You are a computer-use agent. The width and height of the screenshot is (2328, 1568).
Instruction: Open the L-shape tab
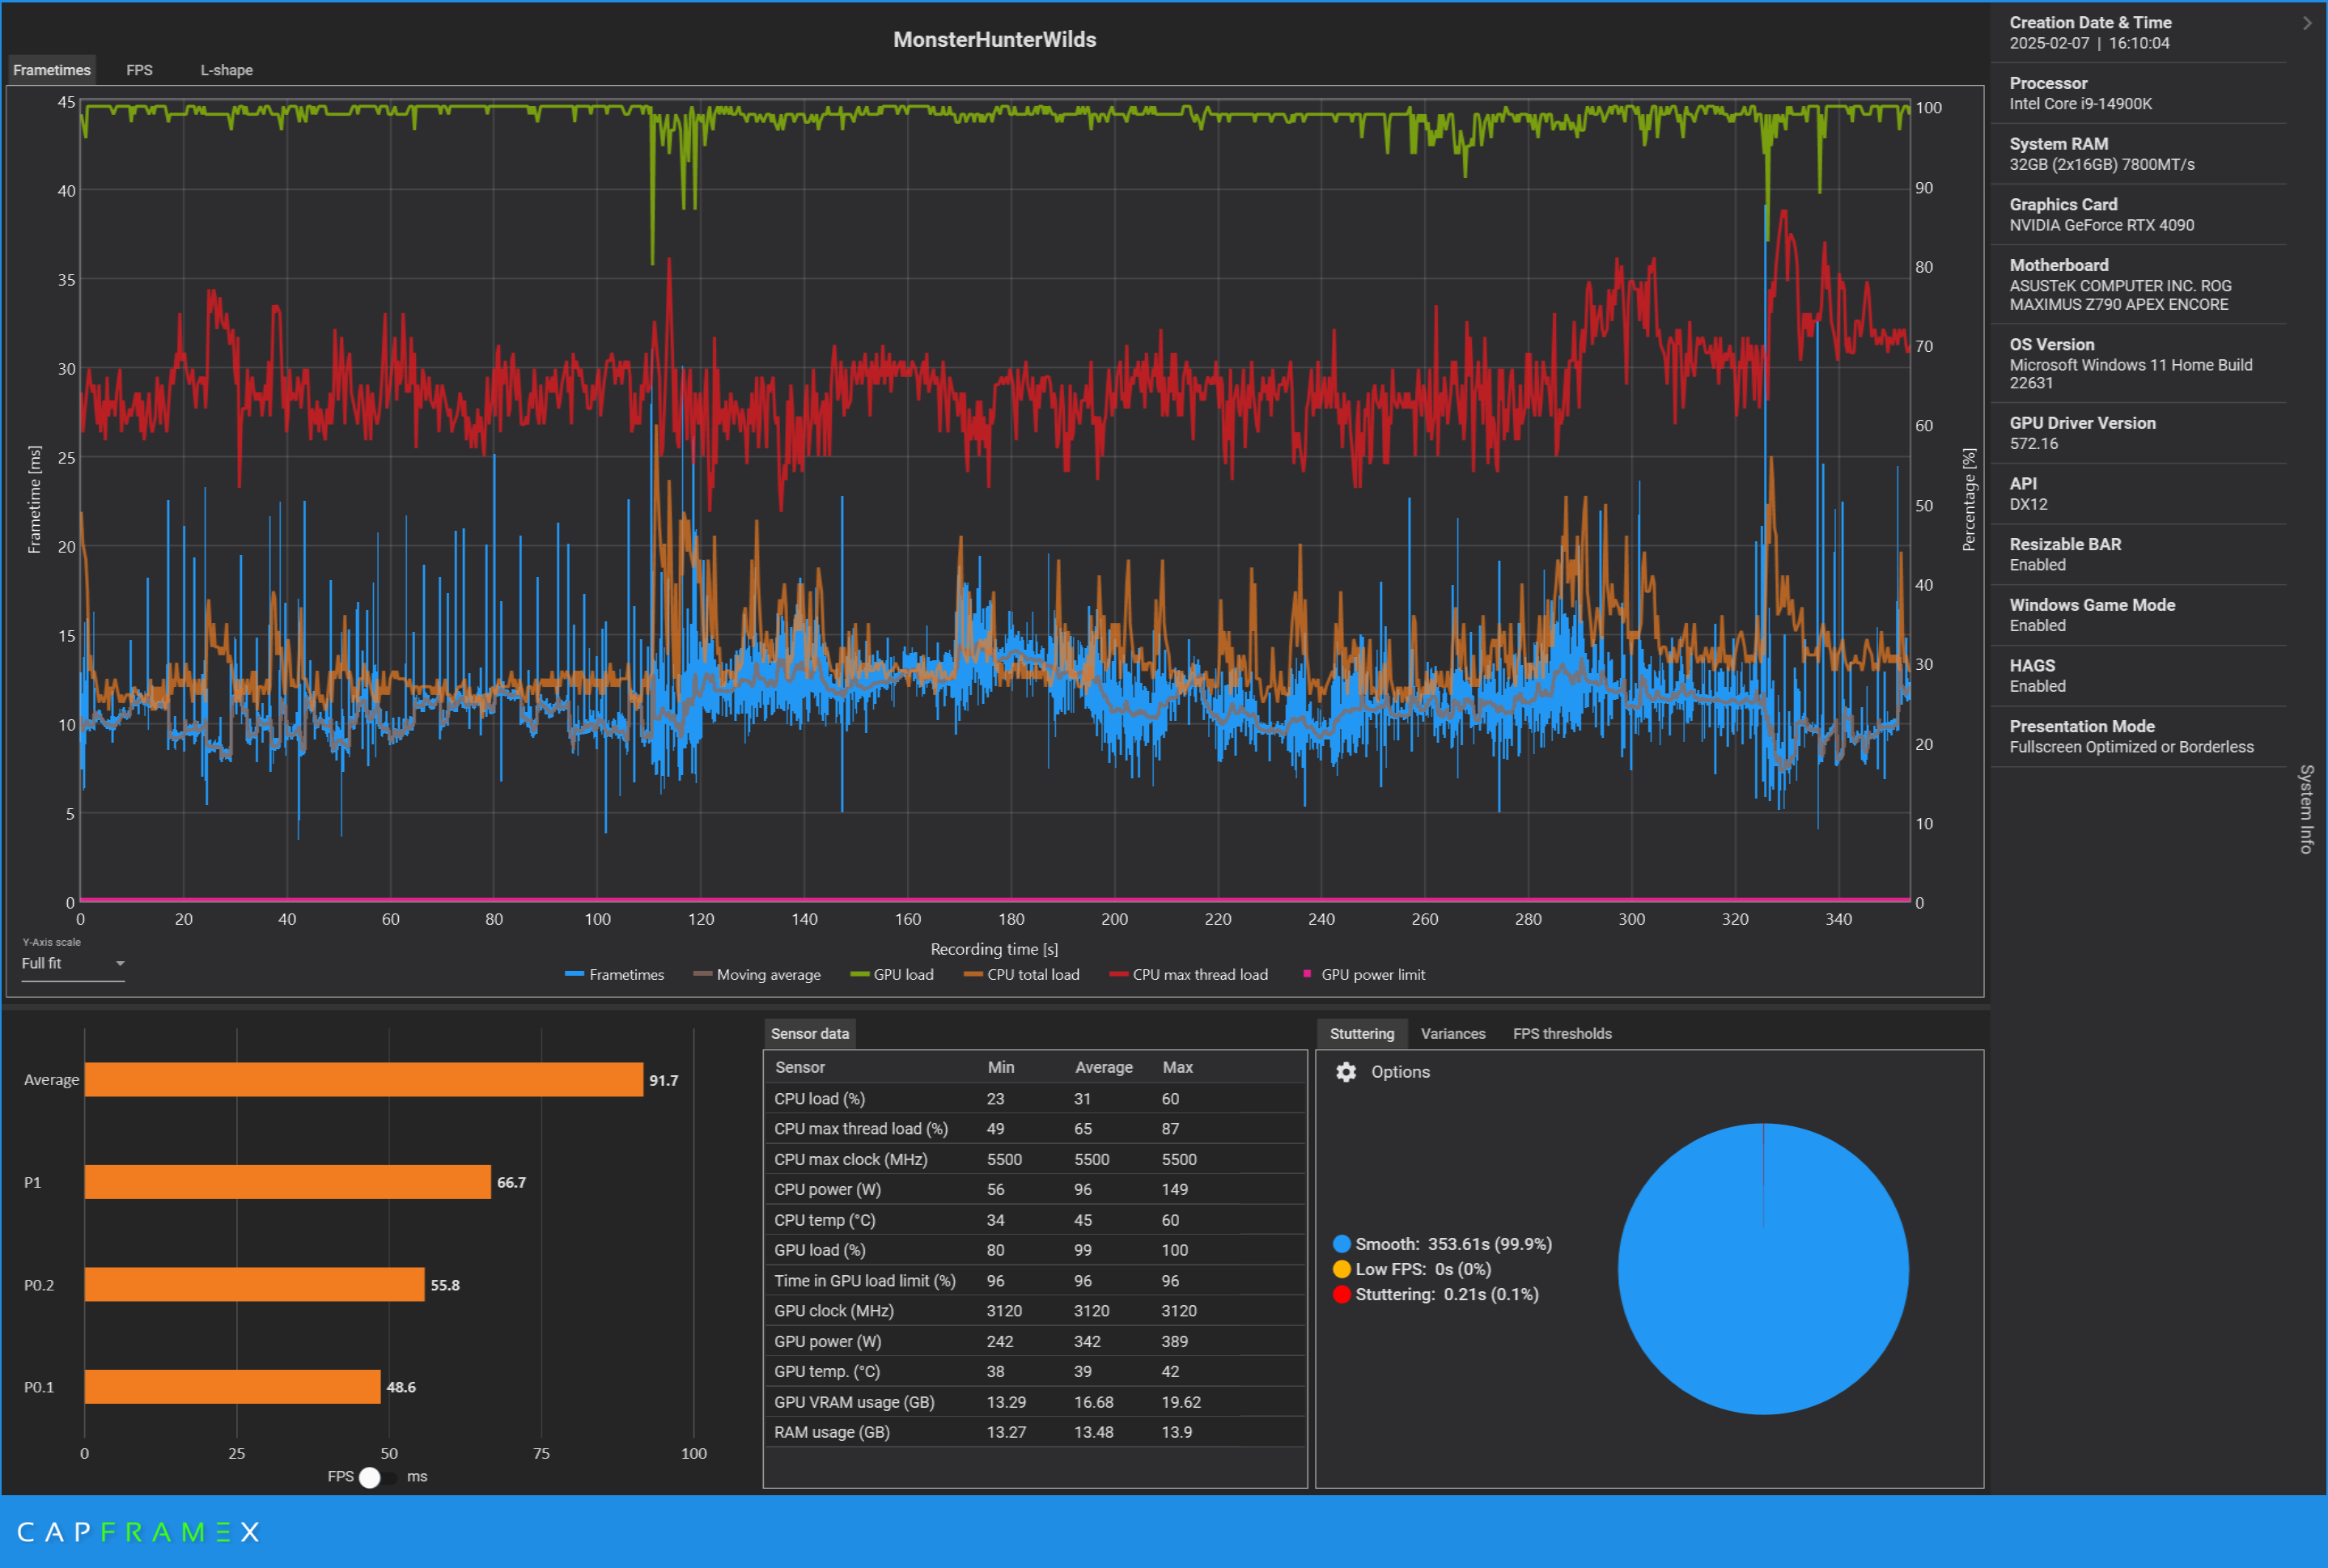pos(226,70)
